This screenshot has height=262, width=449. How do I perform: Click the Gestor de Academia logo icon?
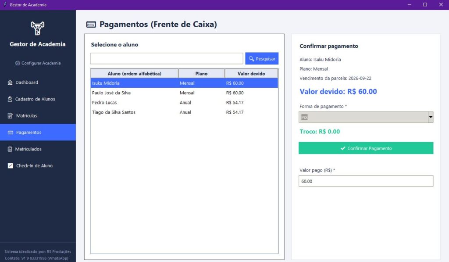pyautogui.click(x=38, y=28)
